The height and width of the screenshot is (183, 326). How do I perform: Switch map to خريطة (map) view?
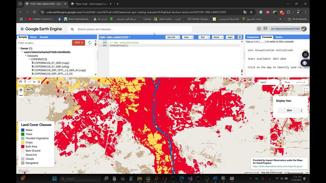tap(287, 82)
